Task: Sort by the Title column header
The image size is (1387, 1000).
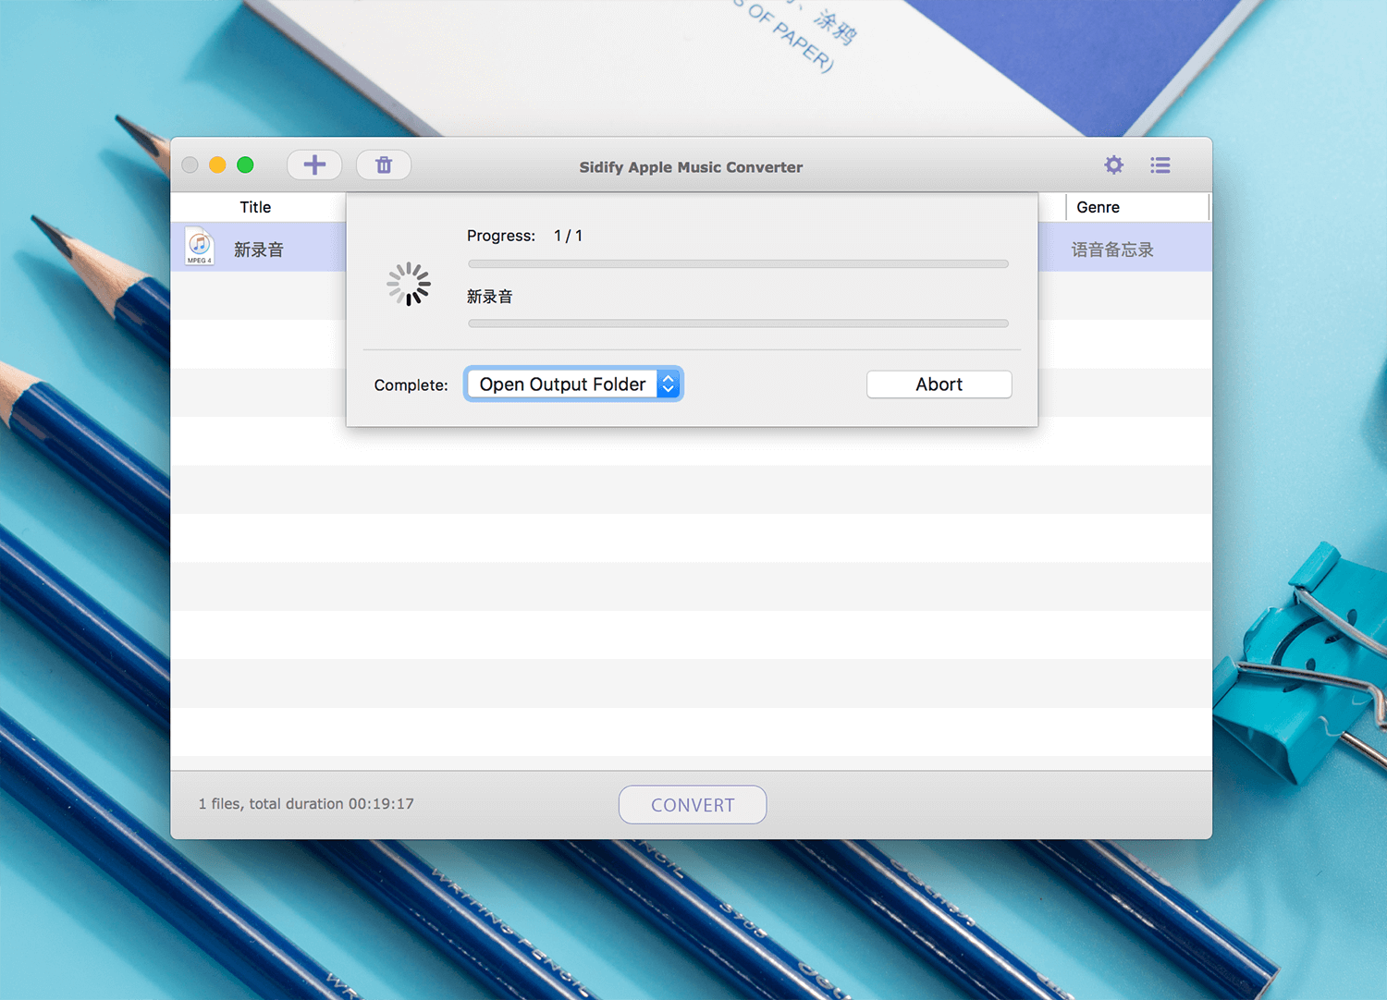Action: [x=255, y=207]
